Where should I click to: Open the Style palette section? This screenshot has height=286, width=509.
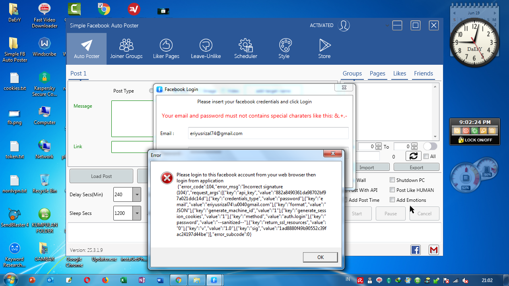point(284,49)
